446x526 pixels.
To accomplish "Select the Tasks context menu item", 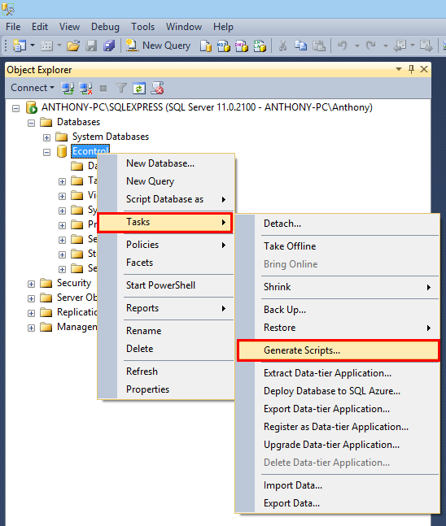I will click(165, 222).
